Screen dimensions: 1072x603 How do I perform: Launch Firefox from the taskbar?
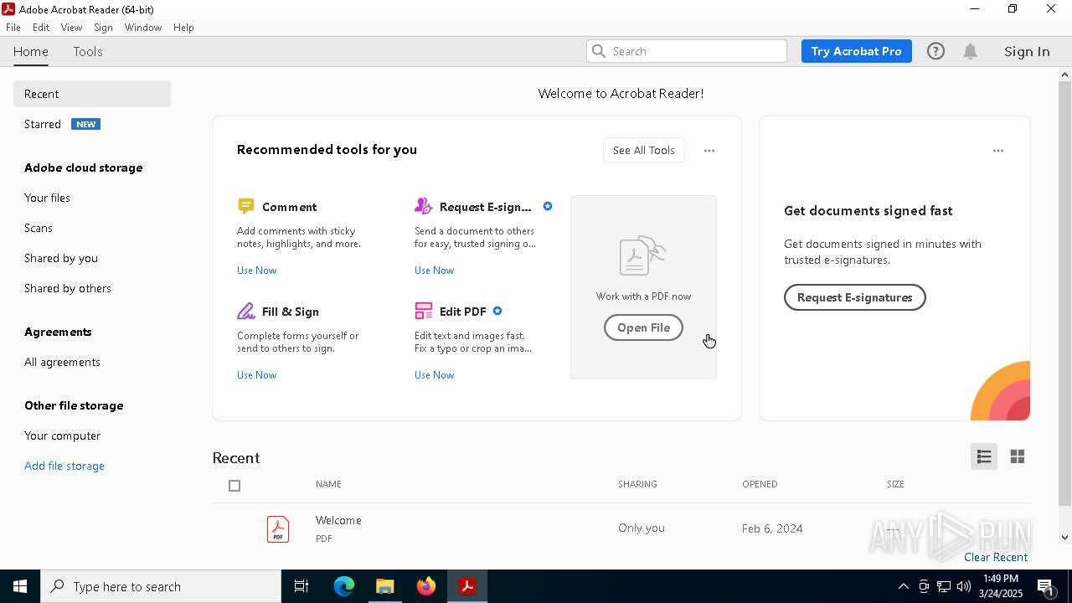click(426, 586)
